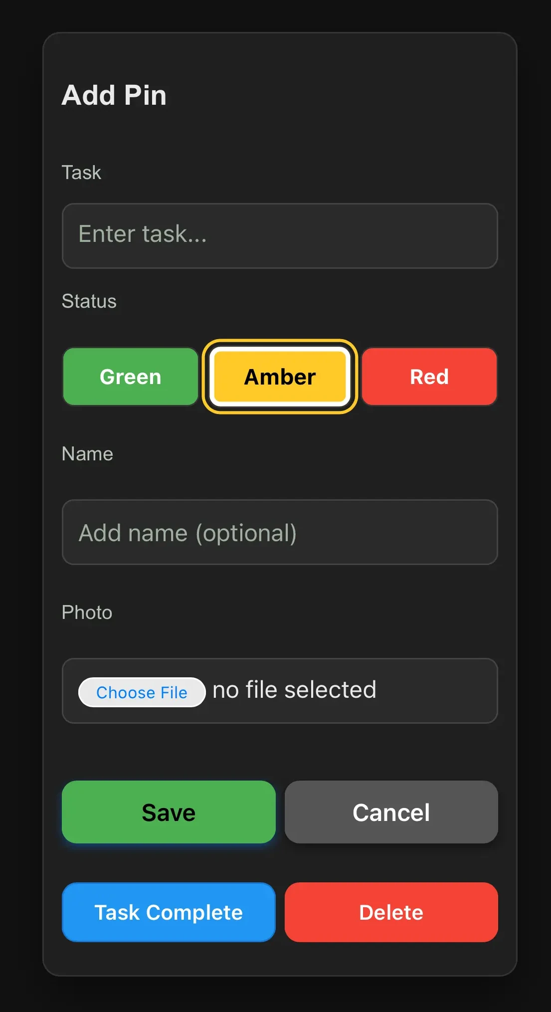Save the new pin
Image resolution: width=551 pixels, height=1012 pixels.
pyautogui.click(x=169, y=812)
